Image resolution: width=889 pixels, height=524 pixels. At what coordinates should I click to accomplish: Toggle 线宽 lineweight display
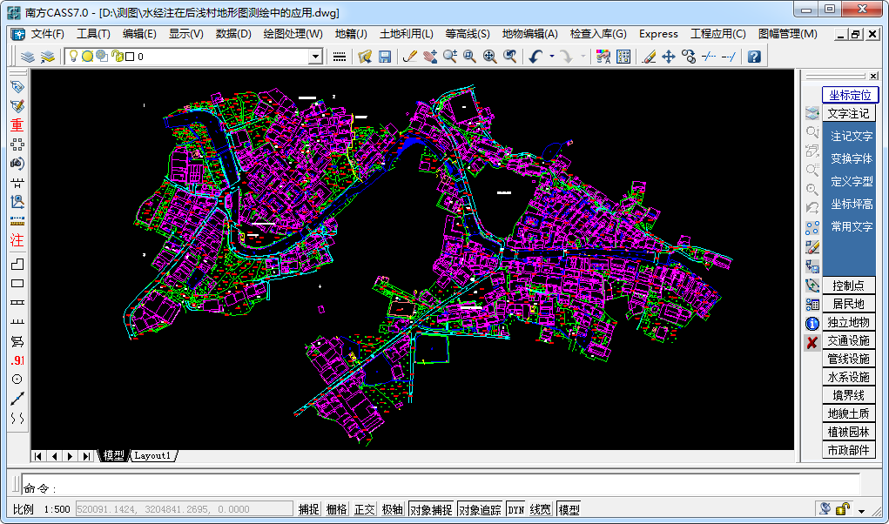[x=541, y=509]
